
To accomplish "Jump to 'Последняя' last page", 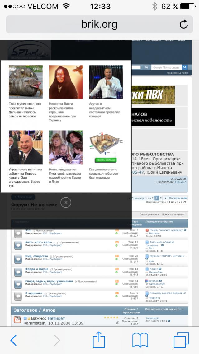I will click(178, 198).
